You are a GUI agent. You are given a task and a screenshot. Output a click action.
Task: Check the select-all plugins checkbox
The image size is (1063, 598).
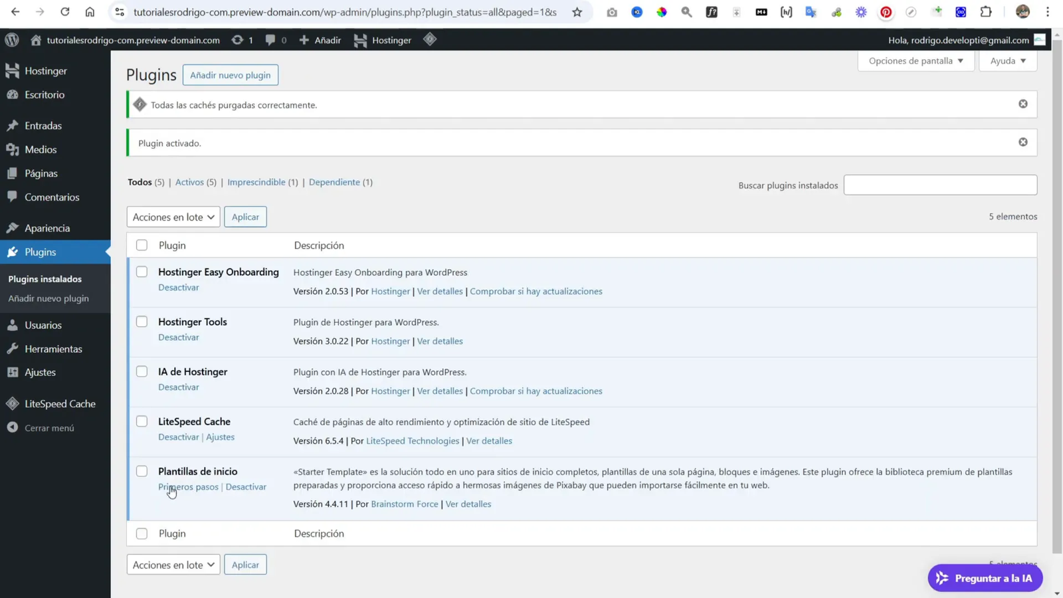142,245
